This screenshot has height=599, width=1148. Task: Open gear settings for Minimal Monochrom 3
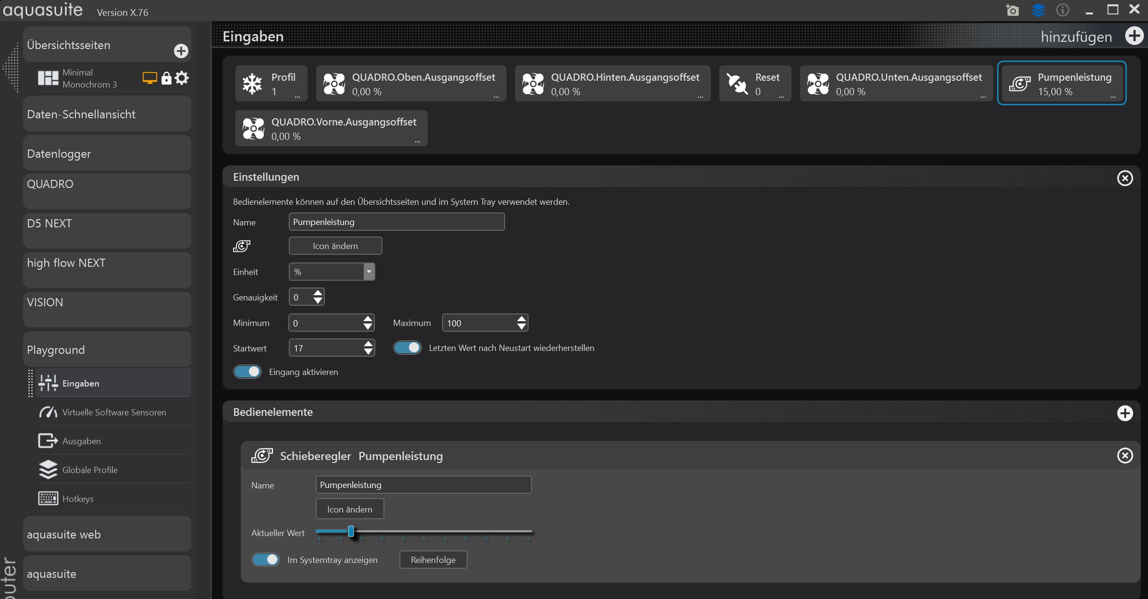[x=182, y=78]
